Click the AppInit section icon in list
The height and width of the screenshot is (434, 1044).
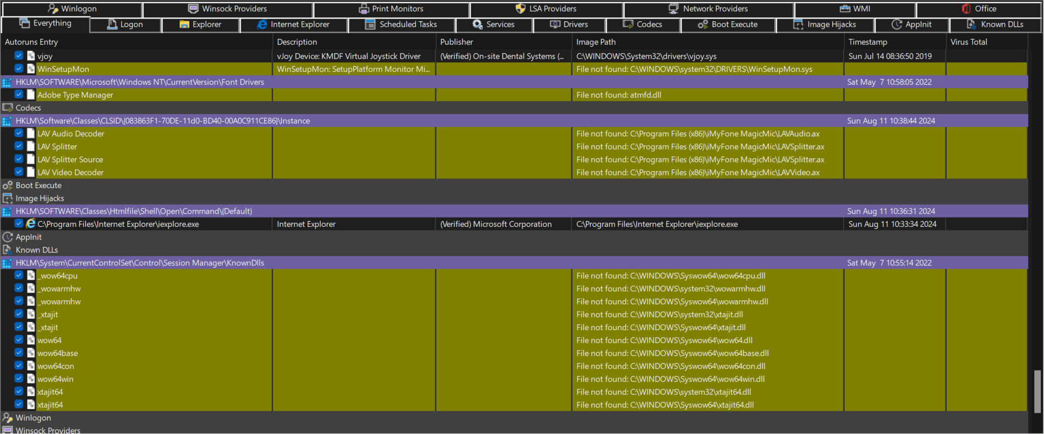[8, 237]
